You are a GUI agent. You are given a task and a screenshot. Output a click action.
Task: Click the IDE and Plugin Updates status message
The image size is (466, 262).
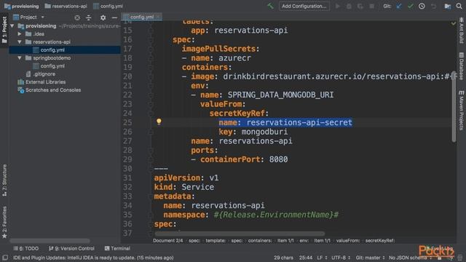pyautogui.click(x=93, y=258)
